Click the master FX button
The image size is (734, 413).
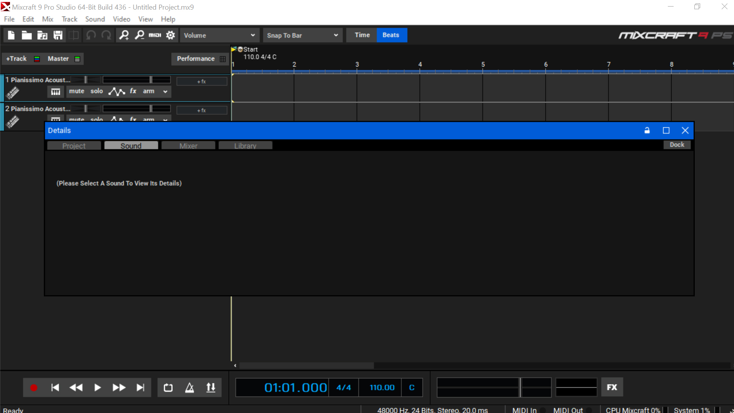click(612, 387)
